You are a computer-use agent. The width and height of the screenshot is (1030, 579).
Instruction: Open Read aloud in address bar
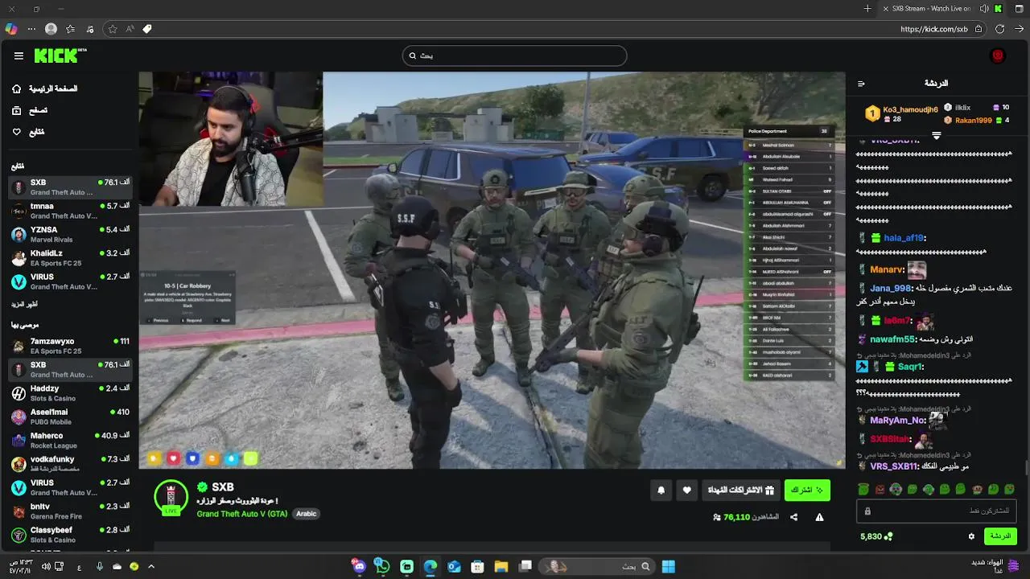[x=130, y=29]
